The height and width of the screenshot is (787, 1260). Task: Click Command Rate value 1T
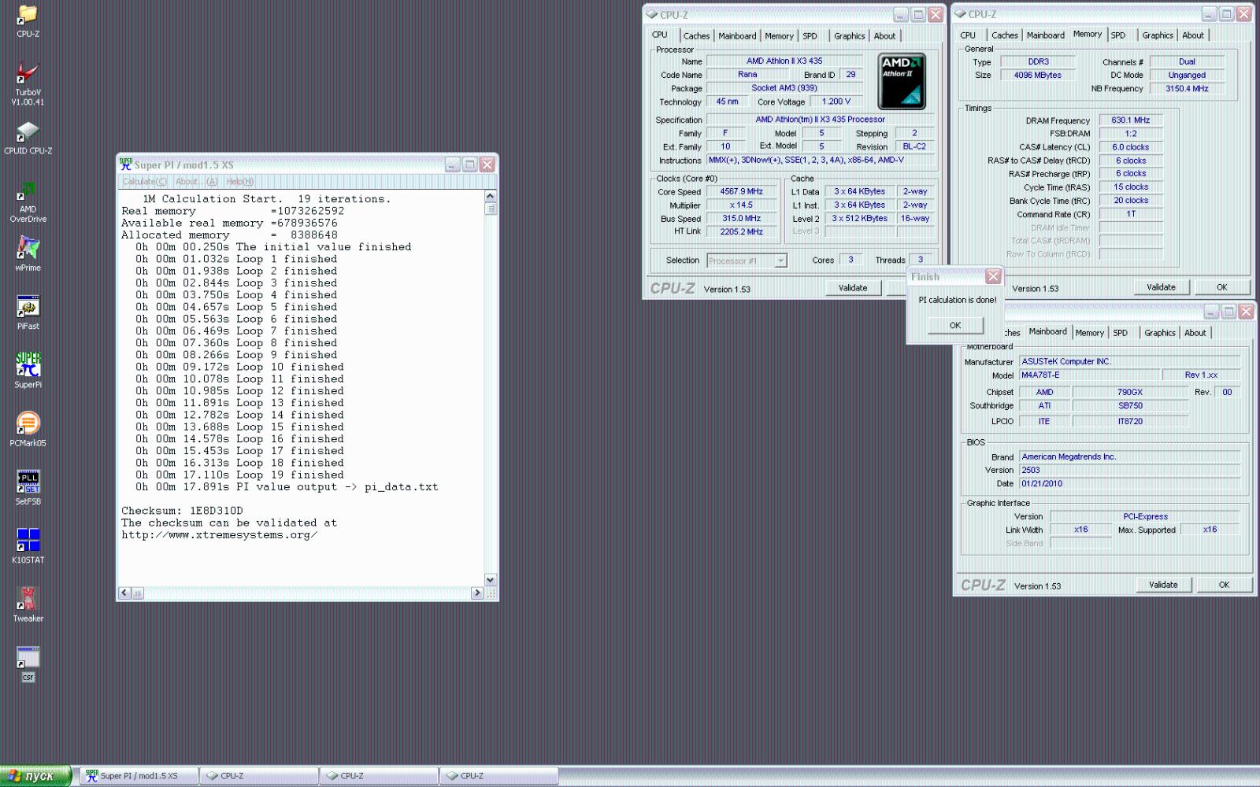(x=1130, y=214)
